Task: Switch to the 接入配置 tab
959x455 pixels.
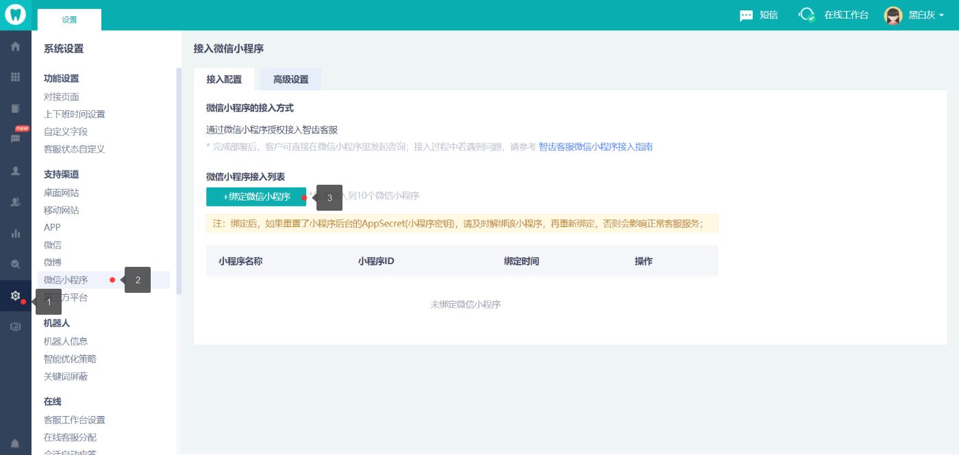Action: point(224,79)
